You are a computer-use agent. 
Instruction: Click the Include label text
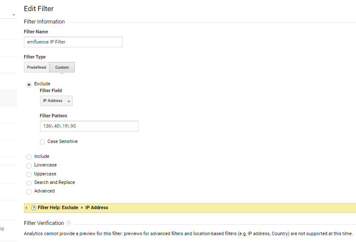click(42, 156)
